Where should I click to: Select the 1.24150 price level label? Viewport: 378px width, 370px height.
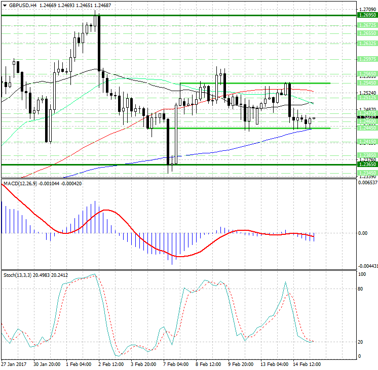[367, 142]
